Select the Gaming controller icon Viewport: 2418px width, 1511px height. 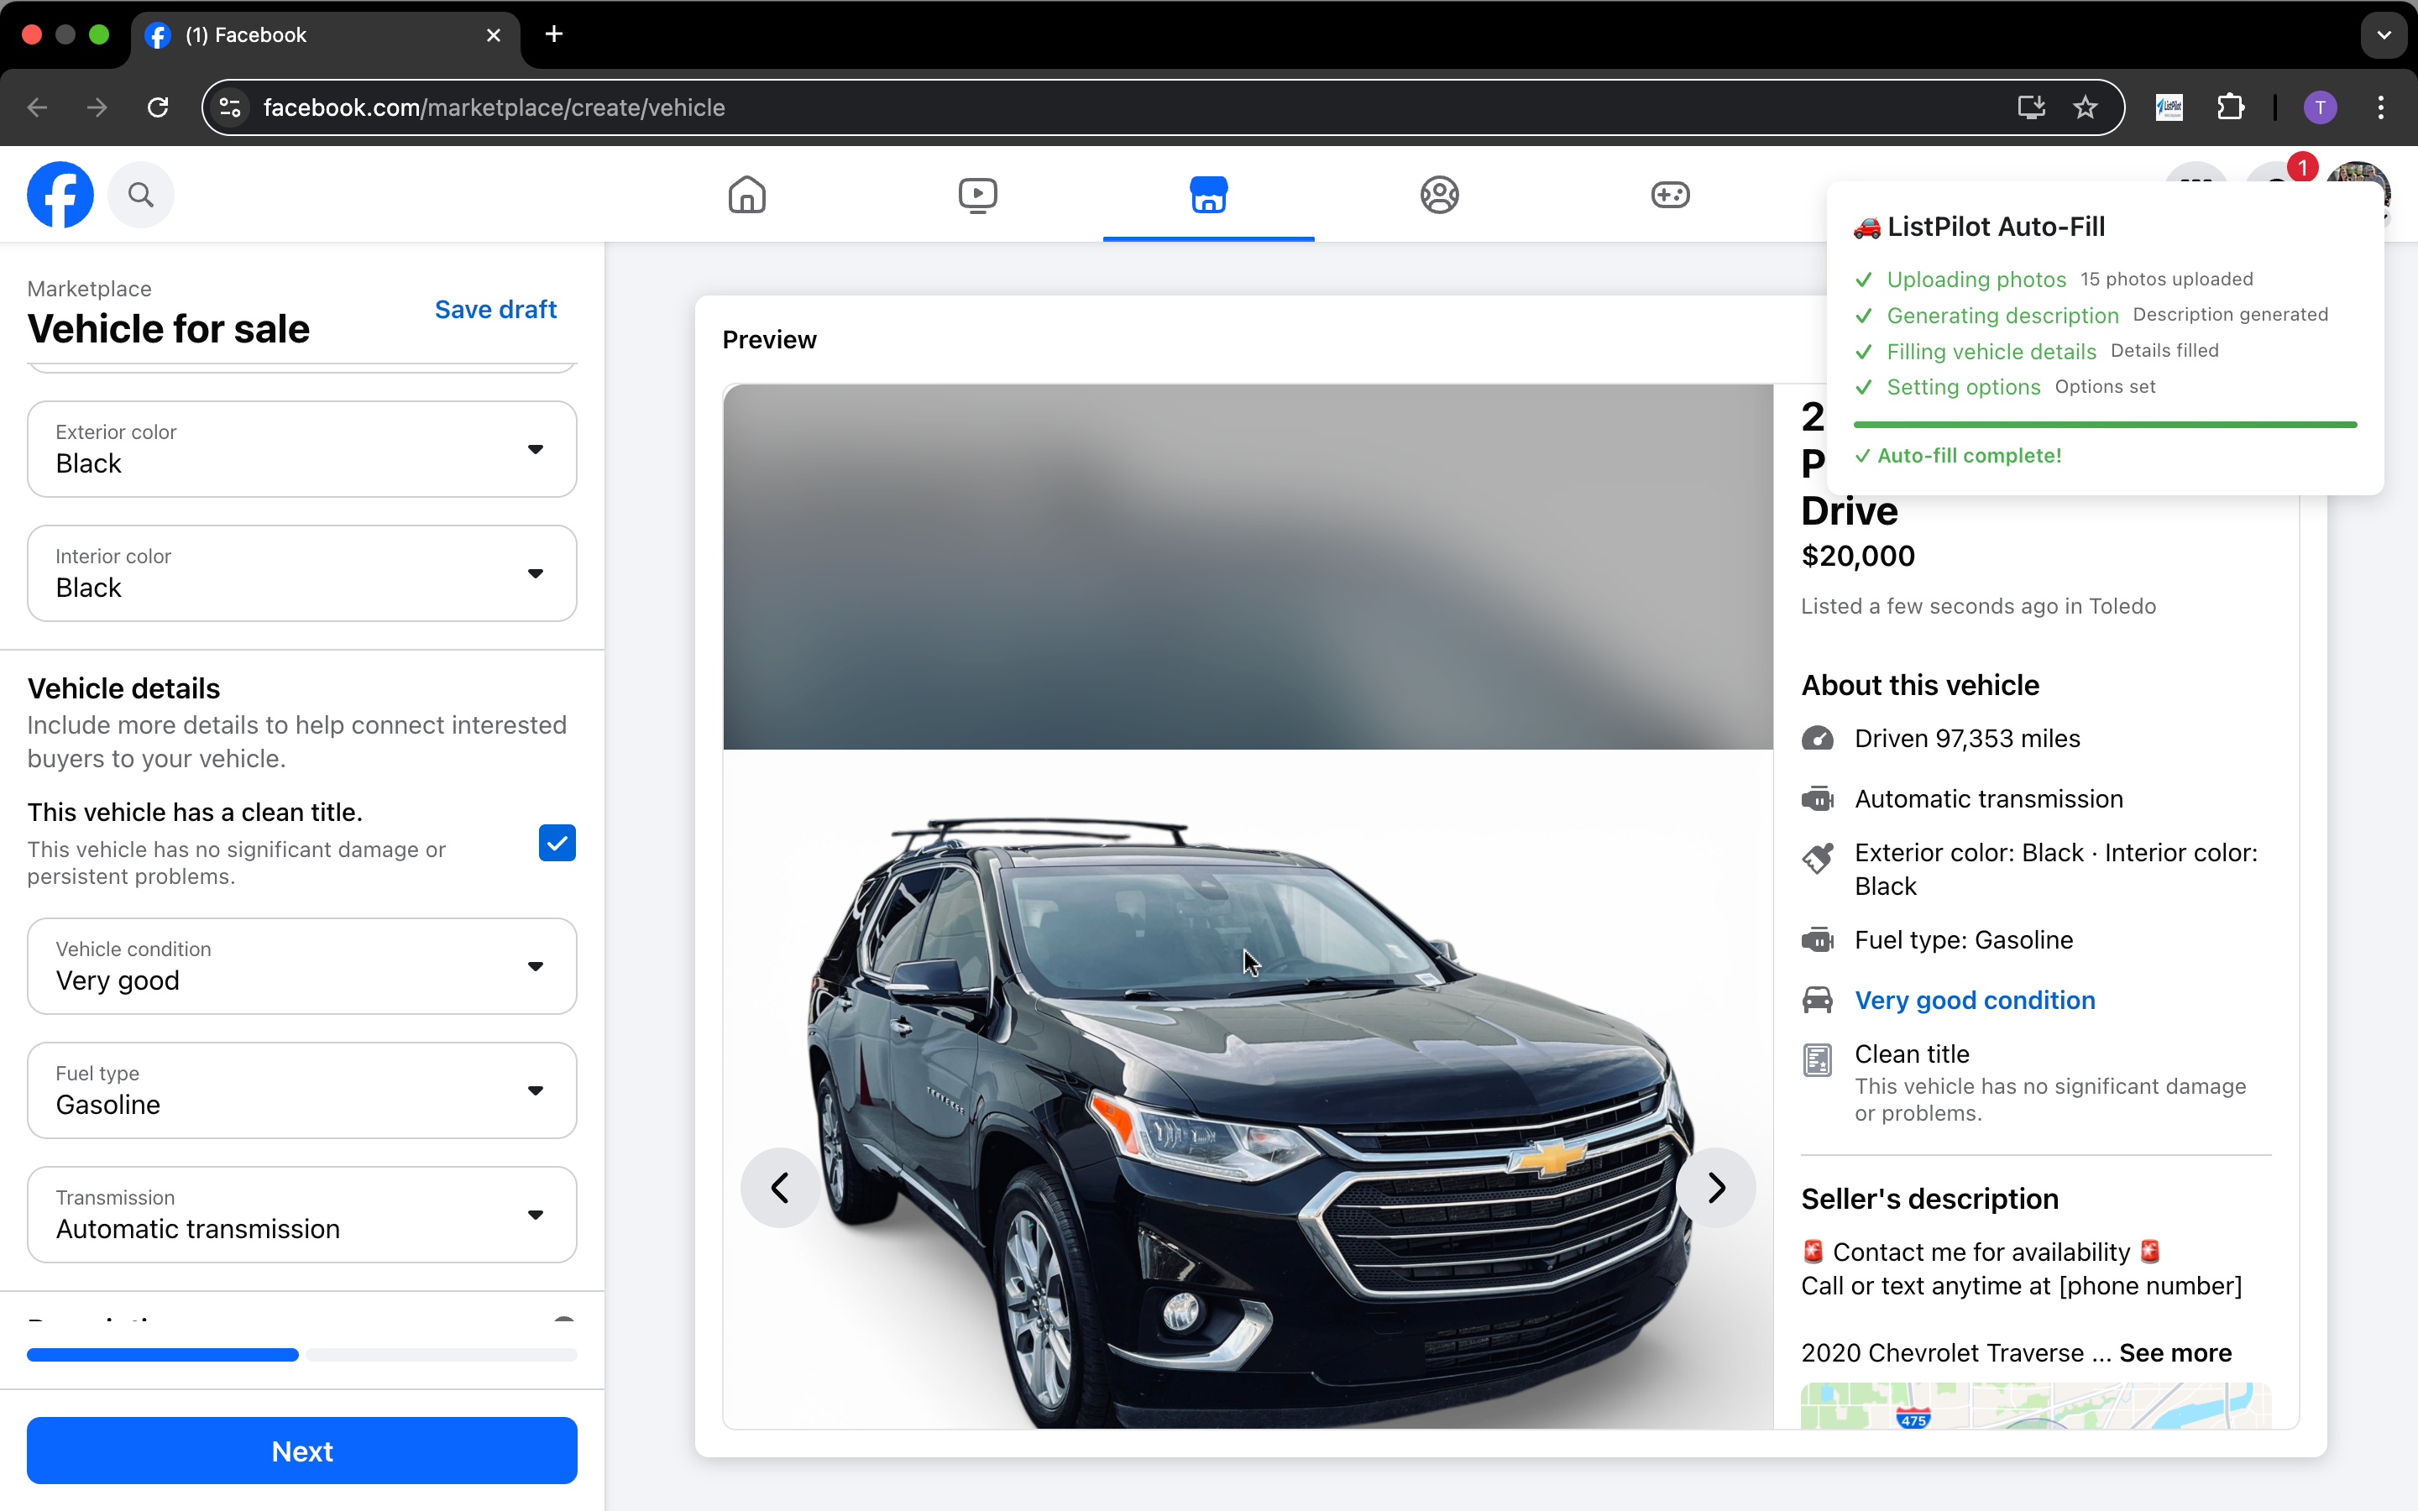coord(1670,195)
